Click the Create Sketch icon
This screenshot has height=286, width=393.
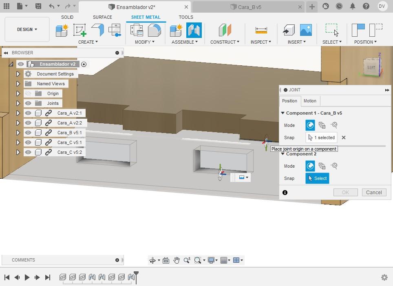tap(80, 30)
